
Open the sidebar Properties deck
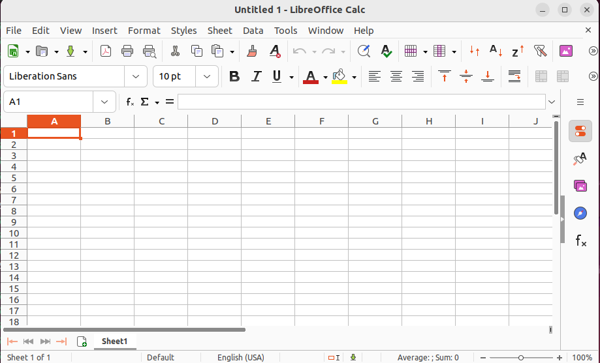click(580, 131)
